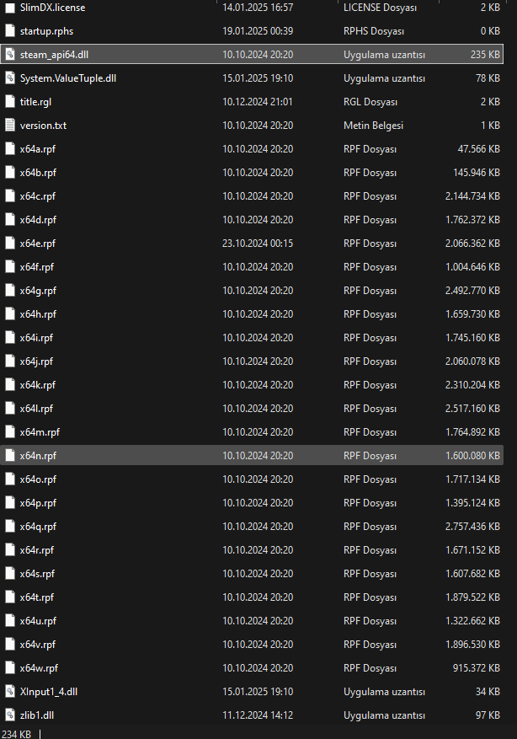Click the x64b.rpf file icon
This screenshot has width=517, height=739.
click(10, 173)
